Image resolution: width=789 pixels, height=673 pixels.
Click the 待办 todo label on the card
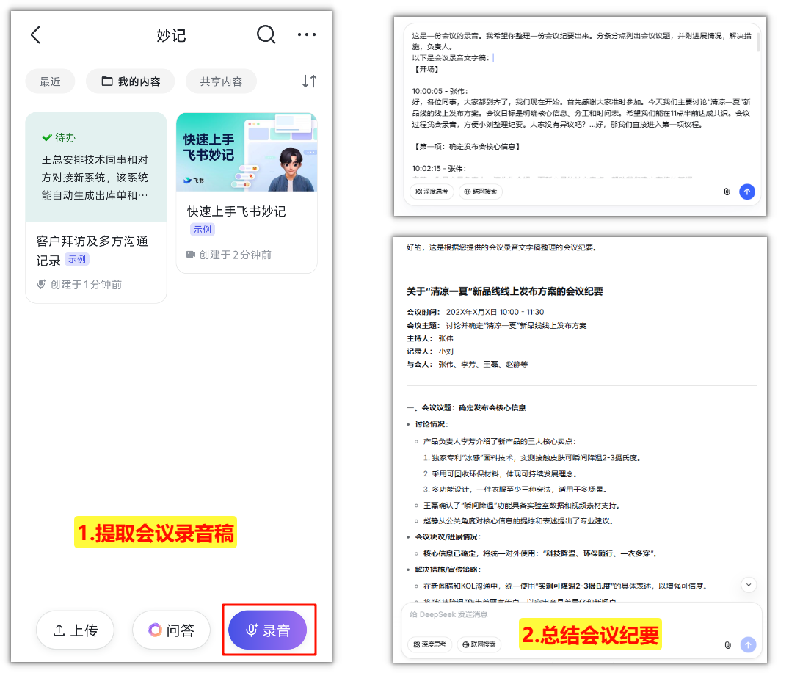59,138
